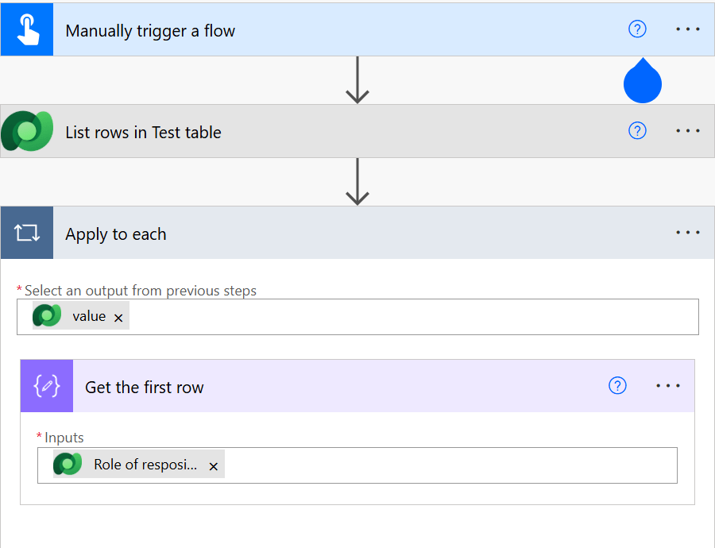Show help for Get the first row
715x548 pixels.
tap(617, 386)
